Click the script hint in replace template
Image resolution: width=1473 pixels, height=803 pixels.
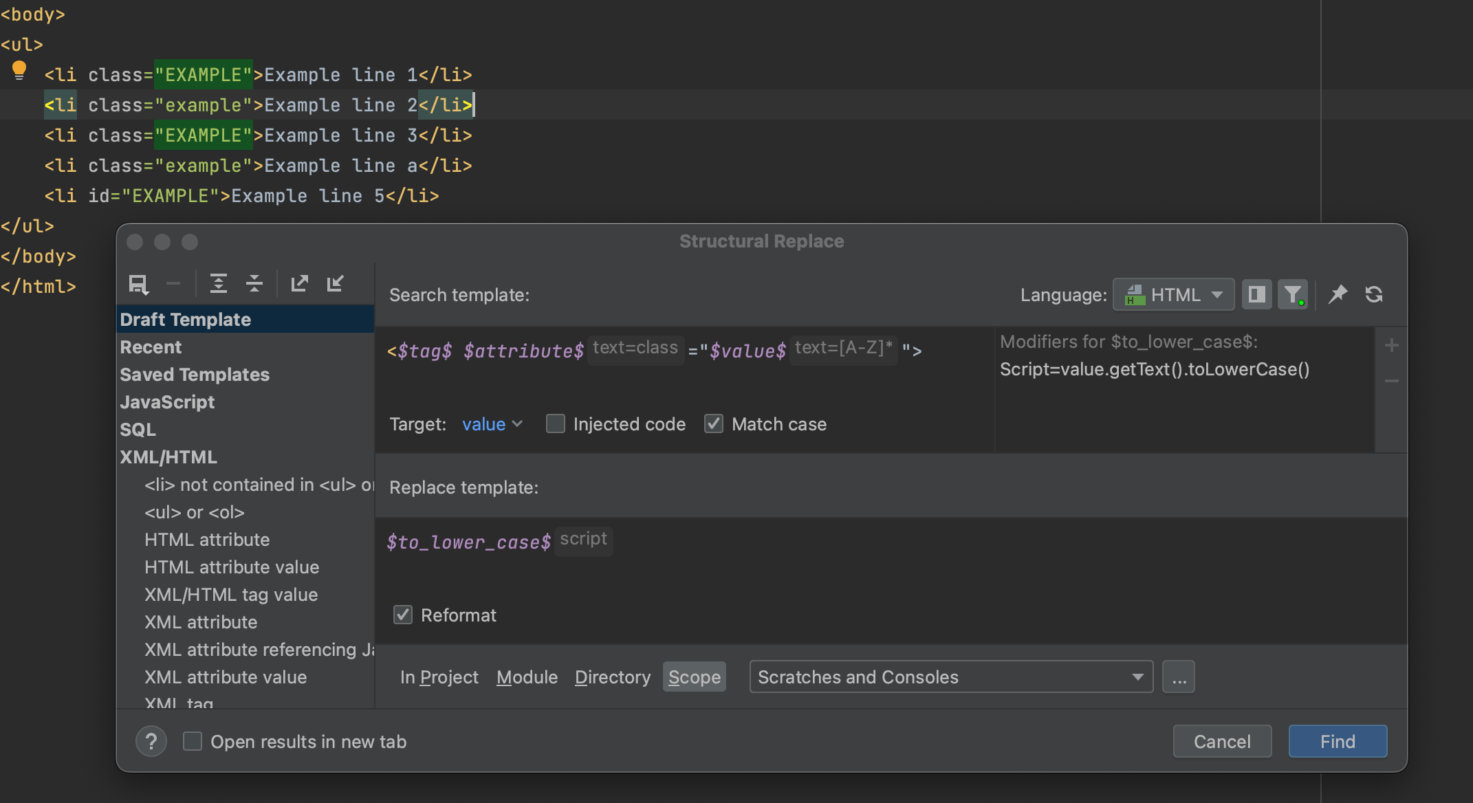tap(583, 540)
